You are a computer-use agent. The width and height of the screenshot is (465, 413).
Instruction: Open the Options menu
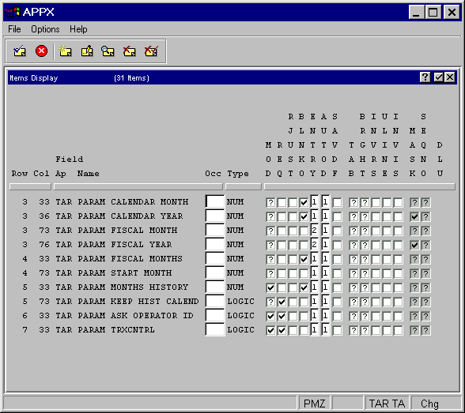pyautogui.click(x=45, y=29)
